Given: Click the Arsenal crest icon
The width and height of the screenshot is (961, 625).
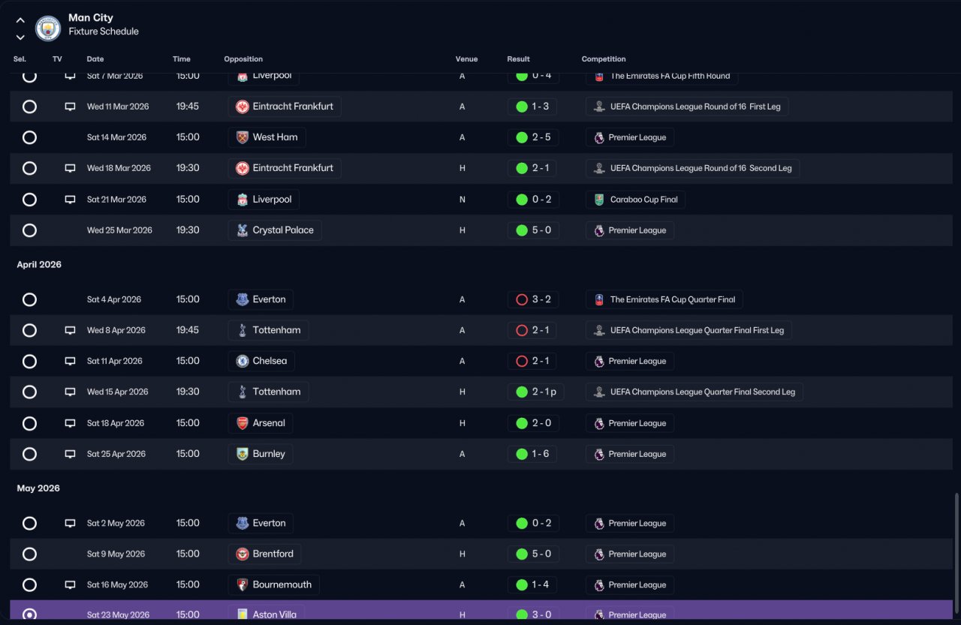Looking at the screenshot, I should (x=243, y=423).
